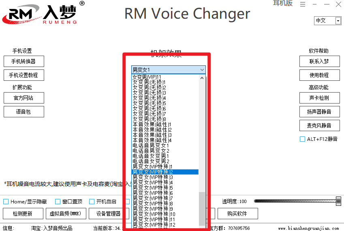This screenshot has width=344, height=231.
Task: Select 男变女(VIP特殊)7 option
Action: pyautogui.click(x=165, y=198)
